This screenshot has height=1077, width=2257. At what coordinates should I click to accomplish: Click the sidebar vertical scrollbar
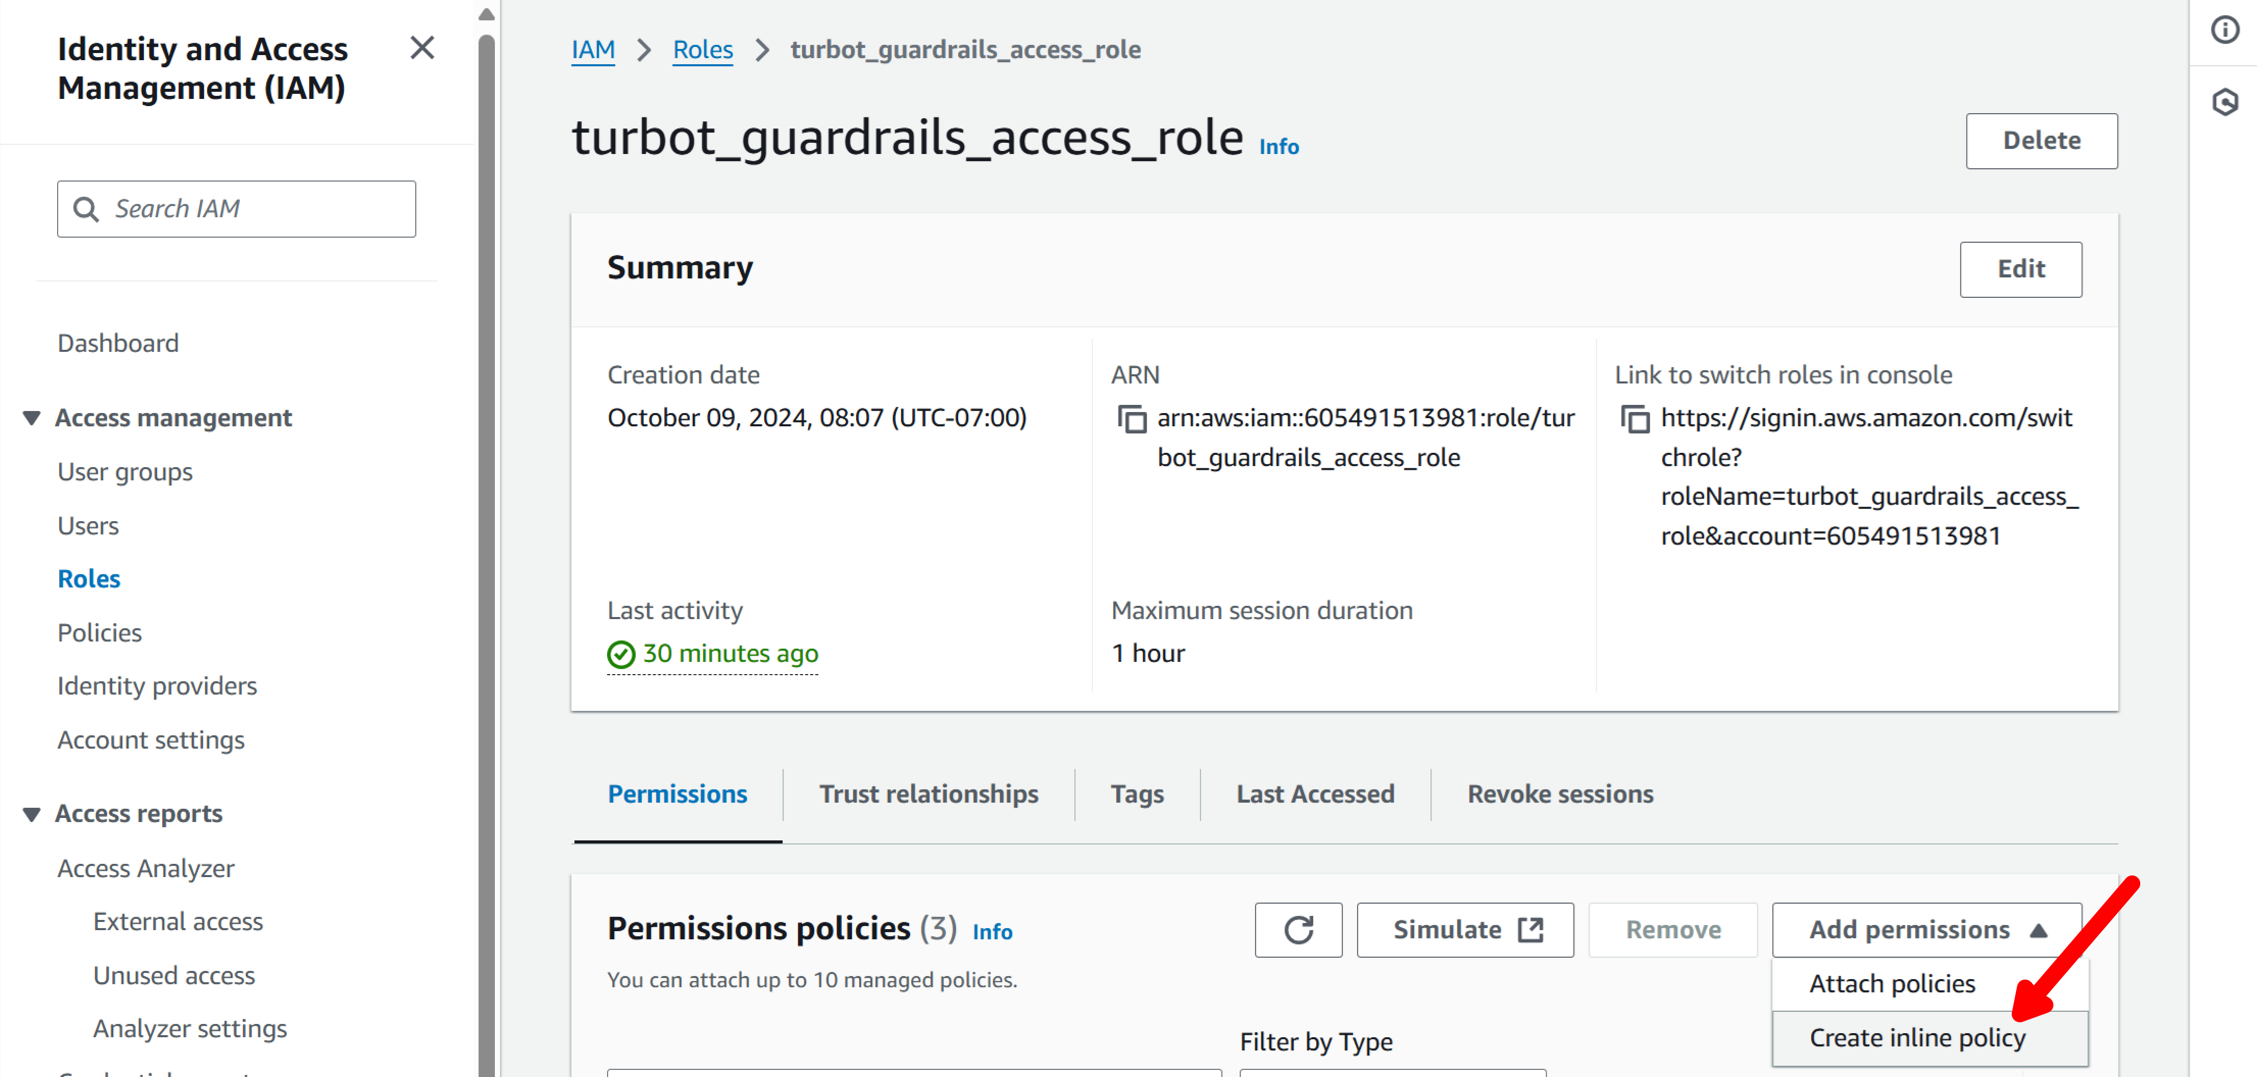pyautogui.click(x=487, y=525)
